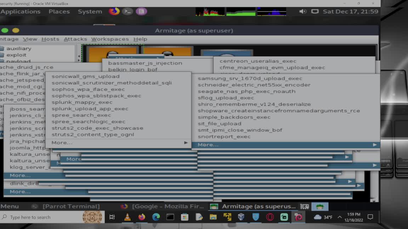The height and width of the screenshot is (229, 408).
Task: Open VirtualBox cube icon on taskbar
Action: (x=241, y=217)
